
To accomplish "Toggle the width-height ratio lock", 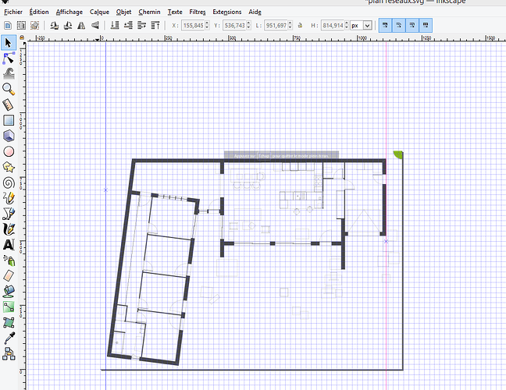I will 300,25.
